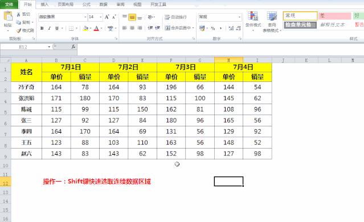
Task: Open the font size dropdown showing 14
Action: pos(100,17)
